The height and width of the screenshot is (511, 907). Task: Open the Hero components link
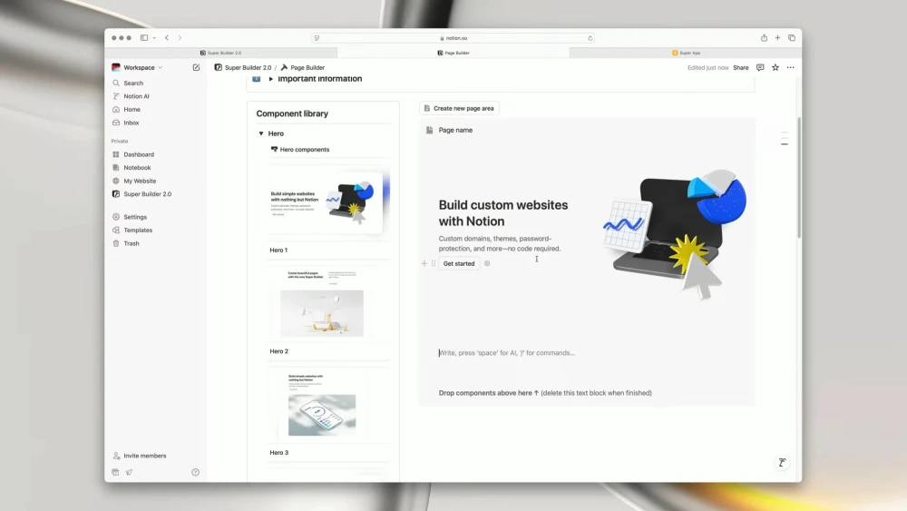[x=300, y=150]
